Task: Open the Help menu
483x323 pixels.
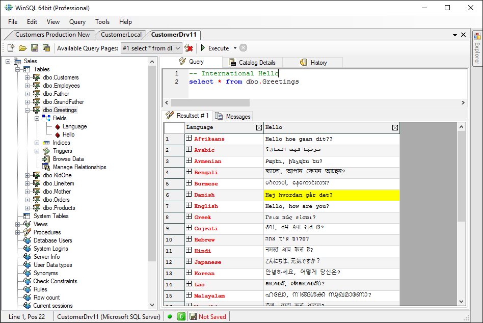Action: click(x=125, y=21)
